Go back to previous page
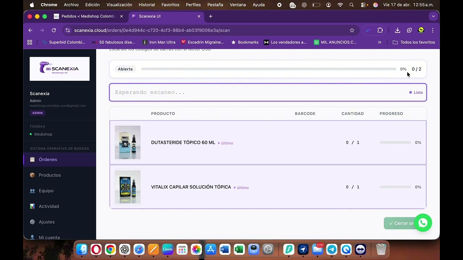The image size is (463, 260). [30, 30]
